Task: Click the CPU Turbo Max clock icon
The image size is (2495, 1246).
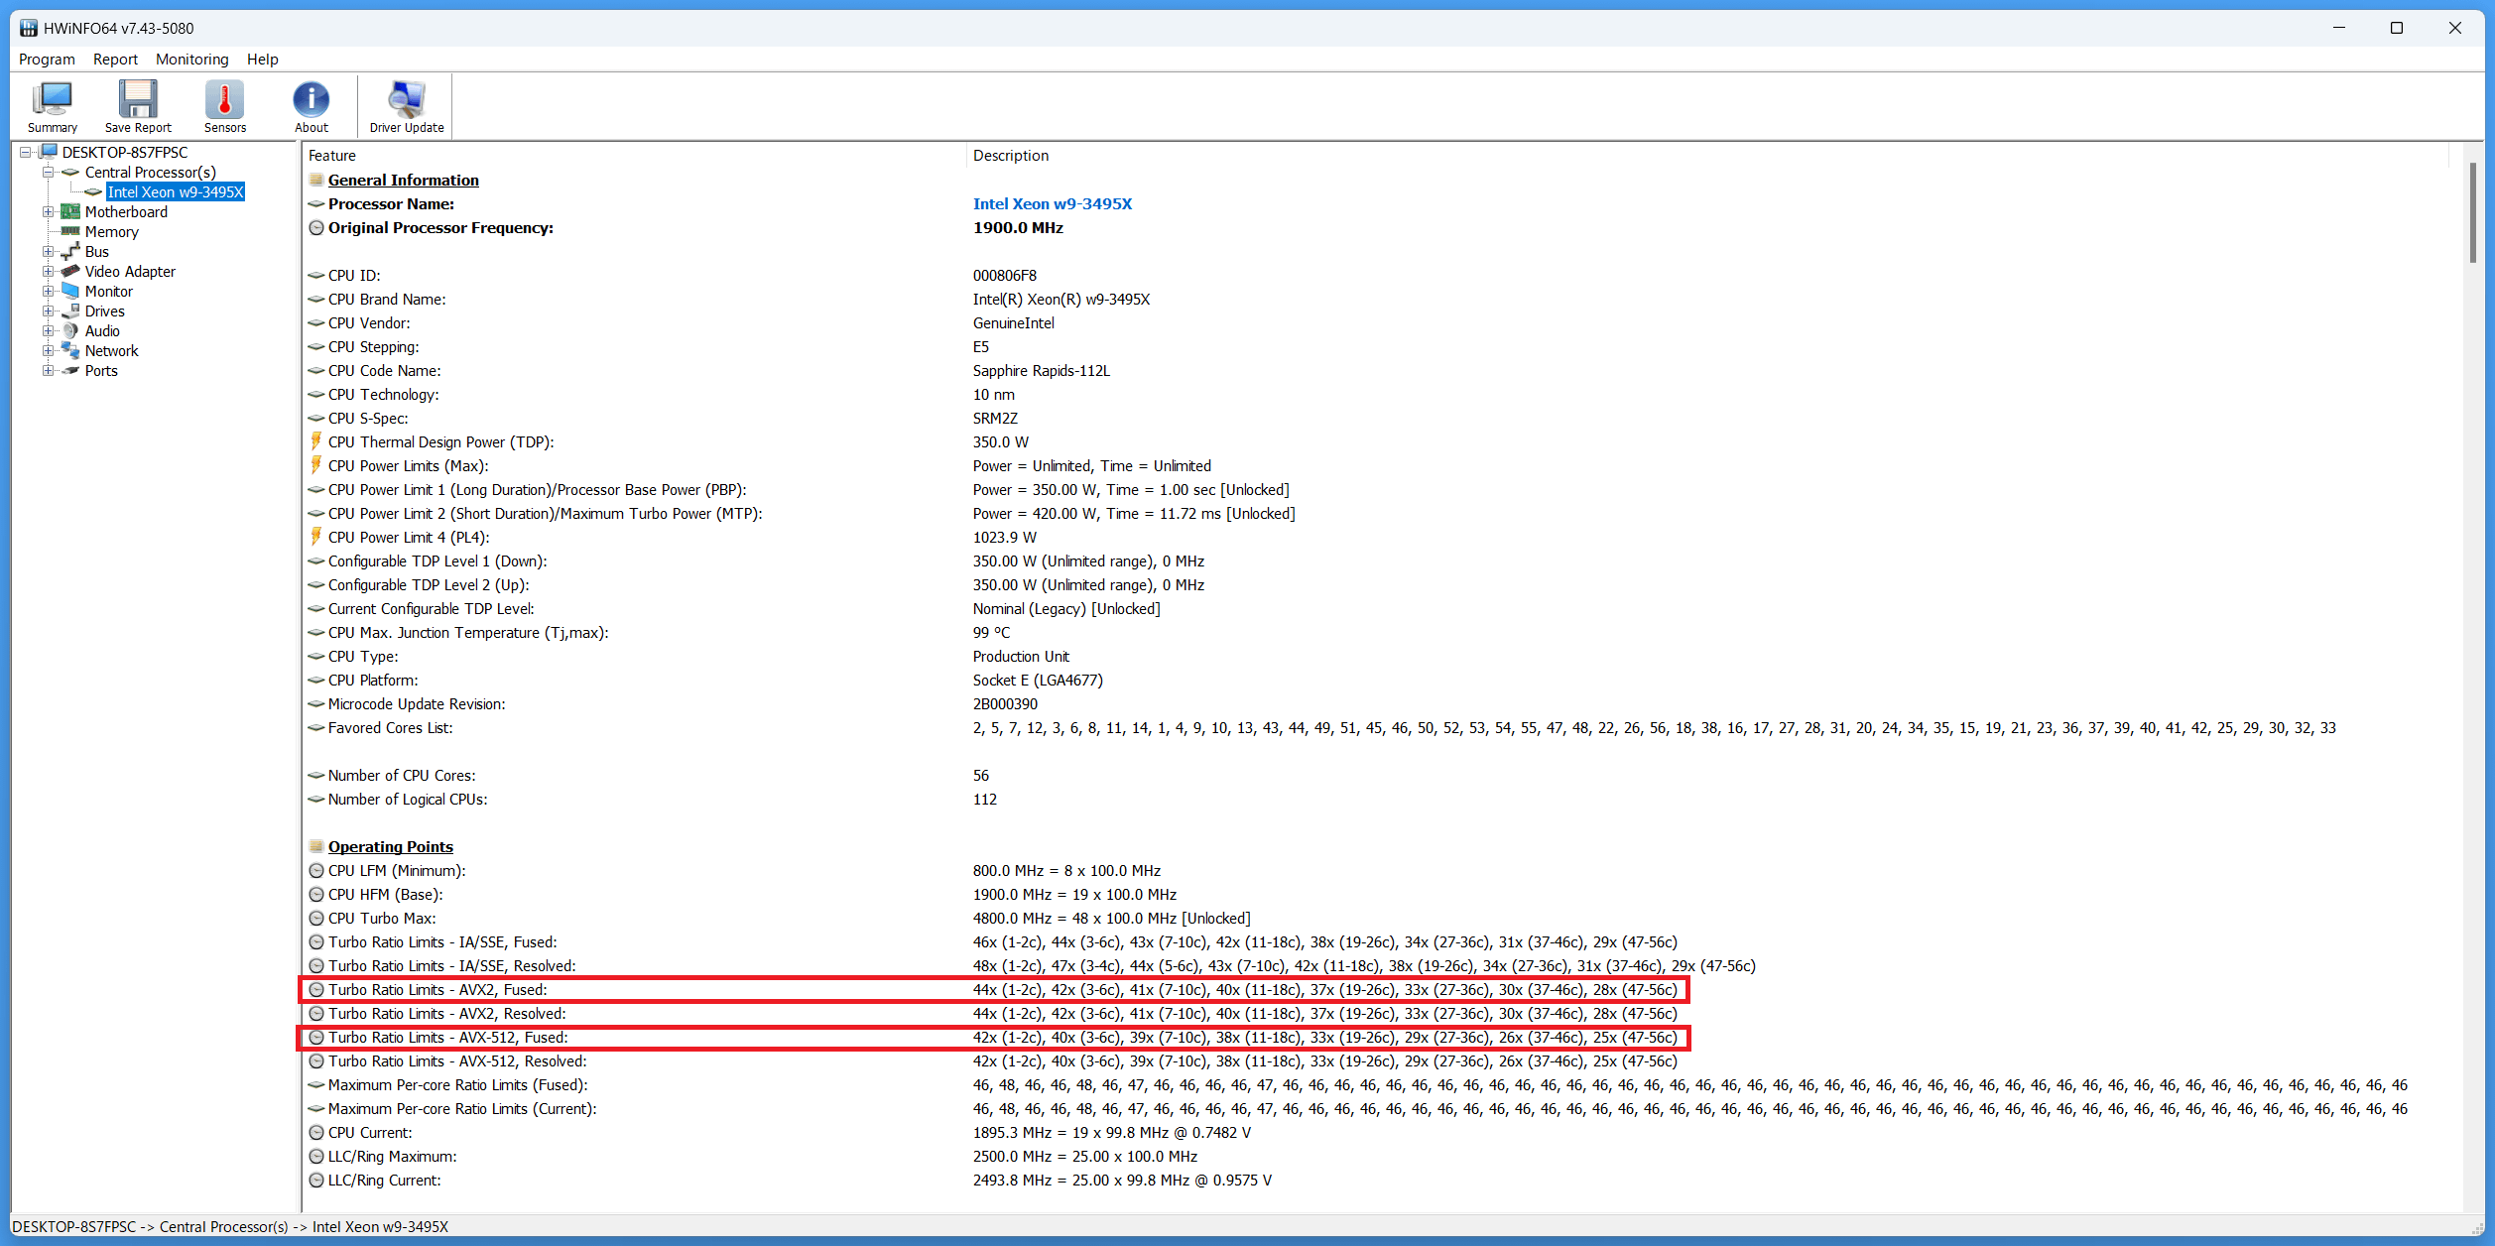Action: click(316, 918)
